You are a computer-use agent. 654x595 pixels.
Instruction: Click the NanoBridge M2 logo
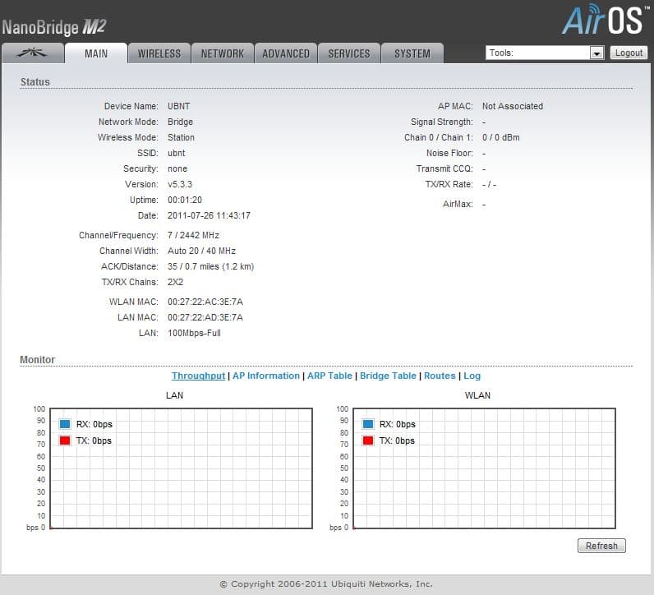pyautogui.click(x=54, y=27)
